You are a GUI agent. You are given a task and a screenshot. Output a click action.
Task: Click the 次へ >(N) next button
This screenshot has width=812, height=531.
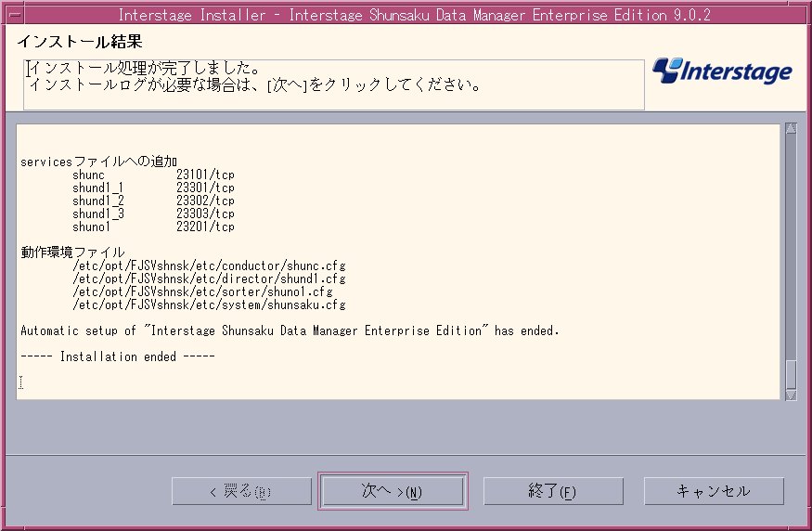[393, 491]
